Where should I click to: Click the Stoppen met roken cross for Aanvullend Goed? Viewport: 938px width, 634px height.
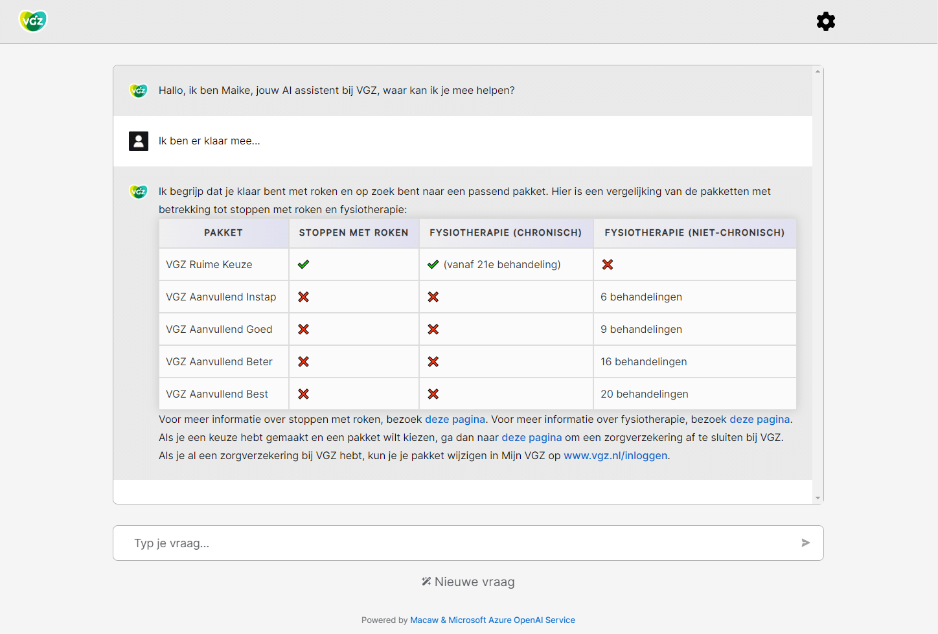303,329
